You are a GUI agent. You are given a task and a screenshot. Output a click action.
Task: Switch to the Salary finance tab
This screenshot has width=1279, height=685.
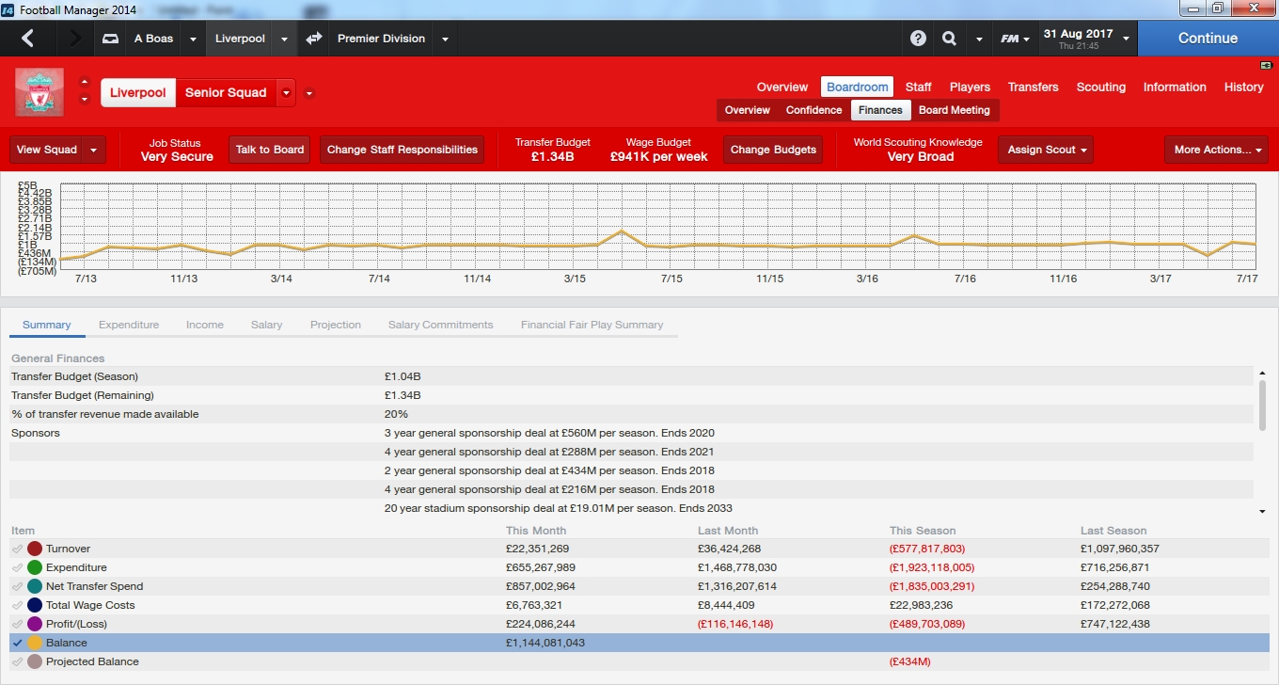[x=267, y=325]
